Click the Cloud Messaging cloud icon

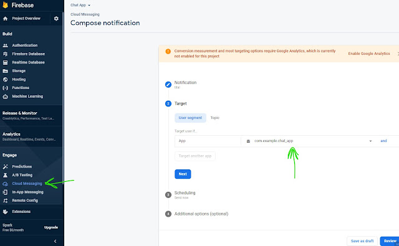click(x=5, y=184)
